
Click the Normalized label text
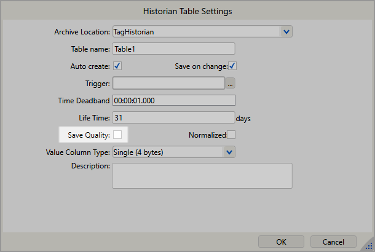[x=207, y=135]
